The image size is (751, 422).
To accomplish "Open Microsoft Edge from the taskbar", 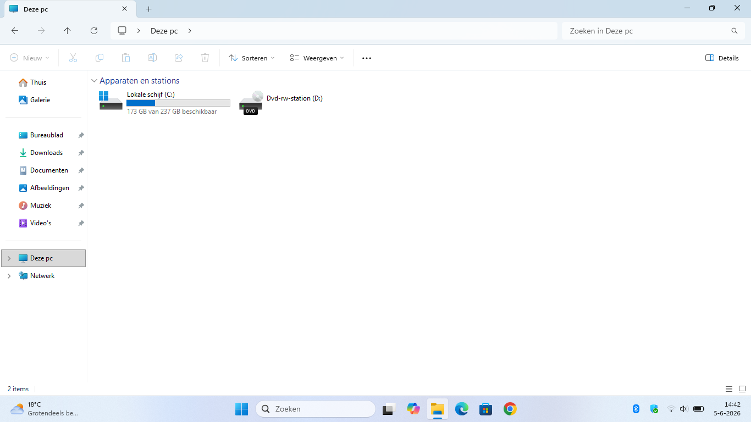I will click(x=462, y=409).
